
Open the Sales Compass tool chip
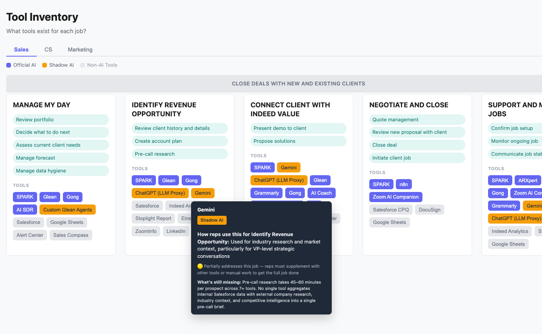point(71,235)
